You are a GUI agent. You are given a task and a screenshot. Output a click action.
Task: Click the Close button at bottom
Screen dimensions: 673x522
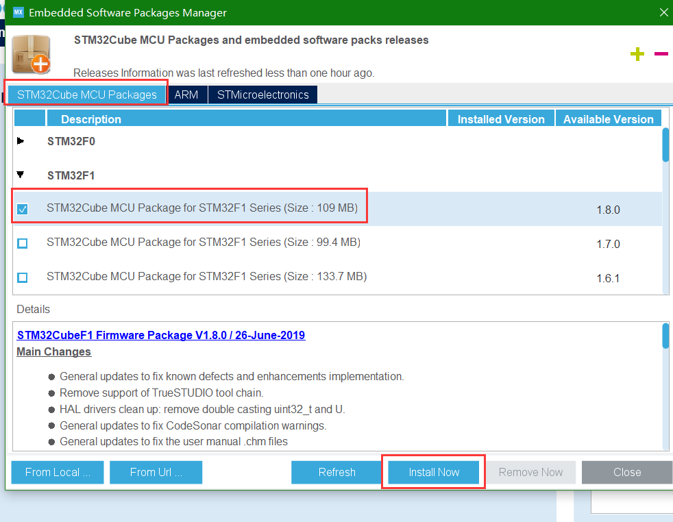pyautogui.click(x=627, y=472)
